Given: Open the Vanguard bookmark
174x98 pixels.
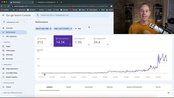Looking at the screenshot, I should tap(31, 10).
